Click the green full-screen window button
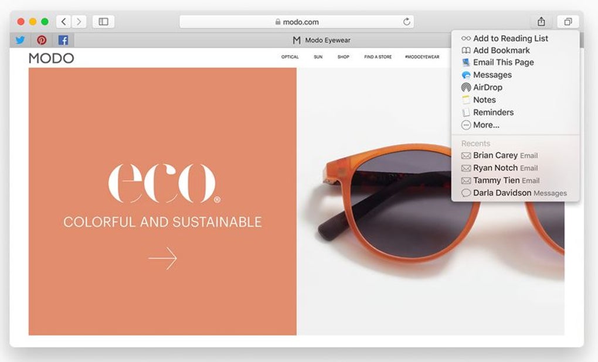 pyautogui.click(x=45, y=22)
